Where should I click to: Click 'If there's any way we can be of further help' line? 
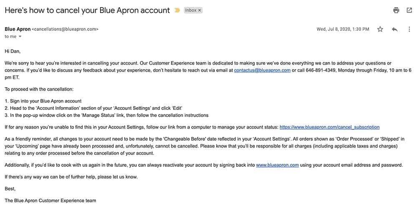(x=71, y=177)
